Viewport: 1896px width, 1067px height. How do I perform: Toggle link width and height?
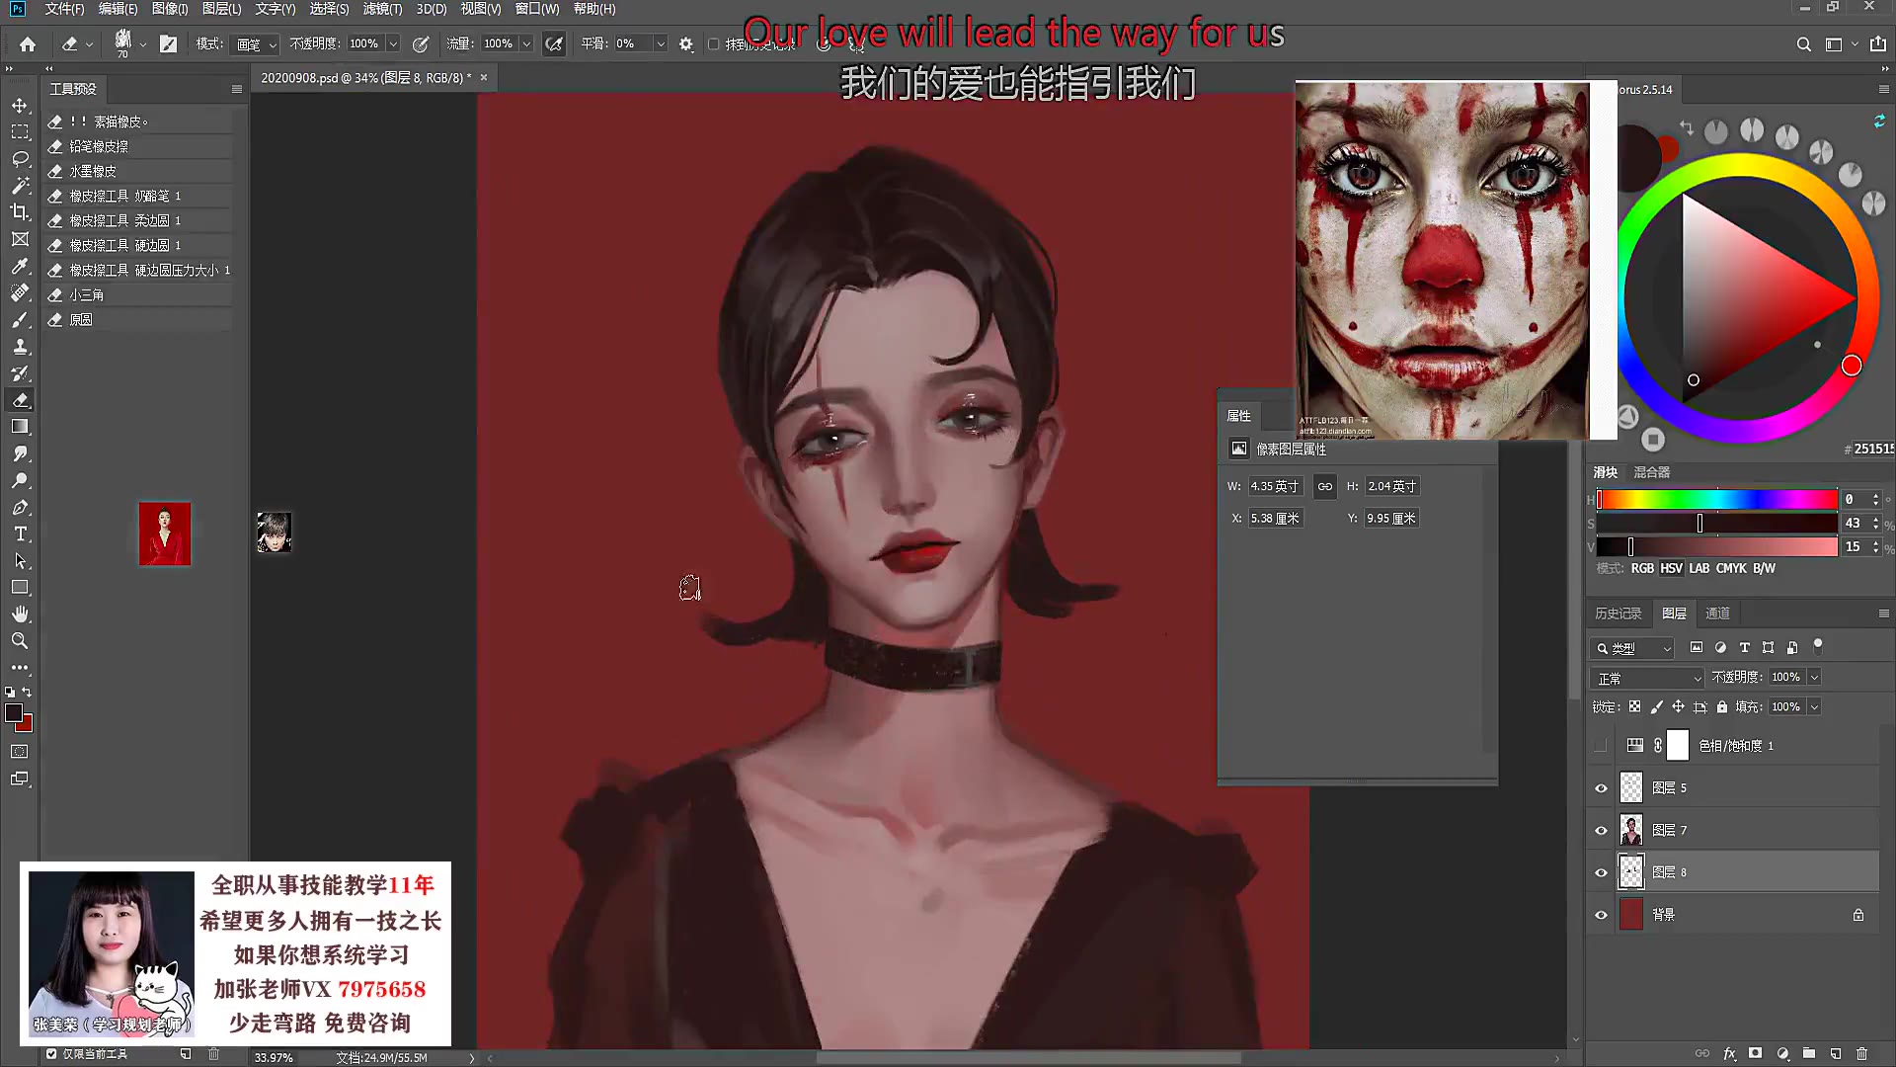1325,486
